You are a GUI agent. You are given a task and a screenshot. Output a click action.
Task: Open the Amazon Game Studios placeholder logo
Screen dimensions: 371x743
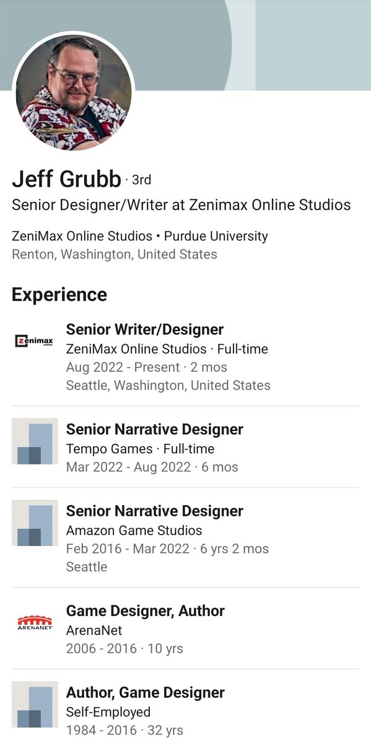pos(35,523)
